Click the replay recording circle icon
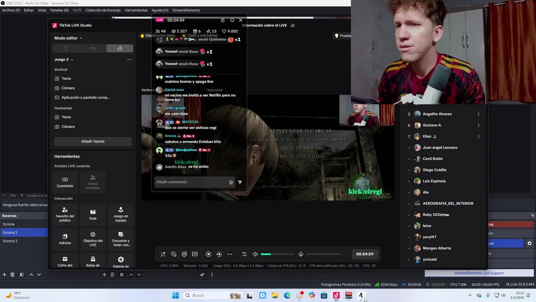Viewport: 536px width, 302px height. click(219, 254)
